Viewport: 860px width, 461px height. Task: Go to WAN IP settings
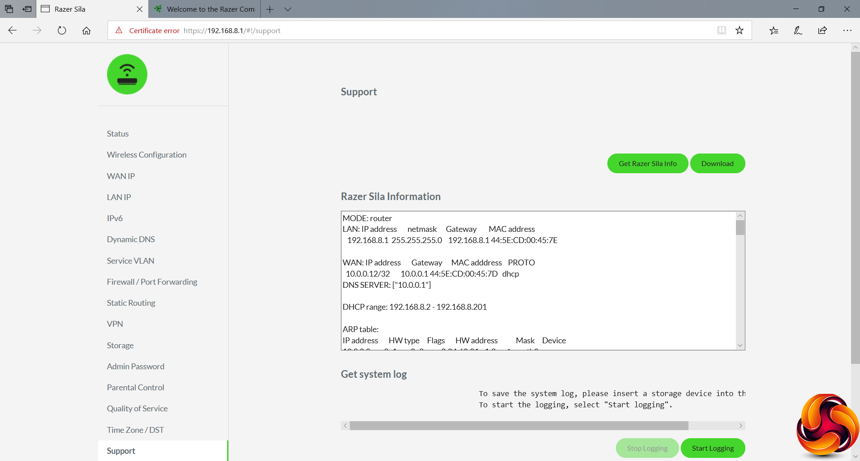(121, 176)
